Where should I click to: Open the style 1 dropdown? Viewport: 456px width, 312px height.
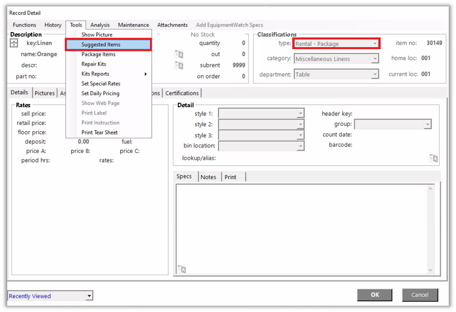coord(300,114)
